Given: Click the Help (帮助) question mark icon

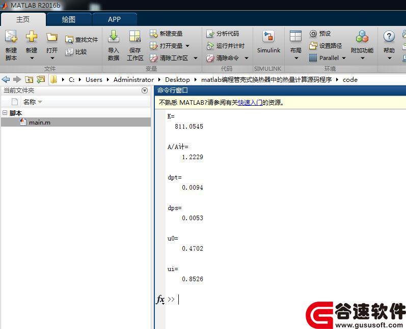Looking at the screenshot, I should coord(389,37).
